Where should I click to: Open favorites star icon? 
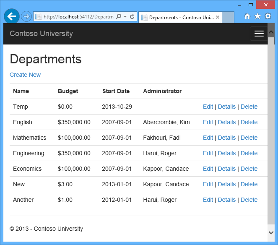257,16
